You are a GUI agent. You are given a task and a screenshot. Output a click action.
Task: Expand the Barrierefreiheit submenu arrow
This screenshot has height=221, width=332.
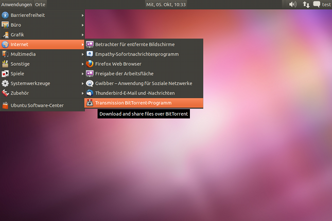point(82,15)
